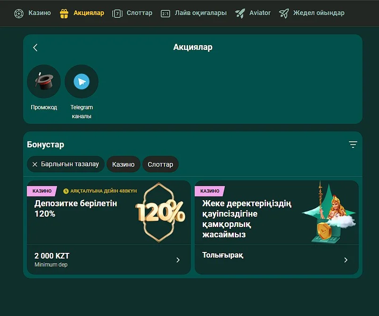The image size is (379, 316).
Task: Click the Жедел ойындар rocket icon
Action: tap(284, 13)
